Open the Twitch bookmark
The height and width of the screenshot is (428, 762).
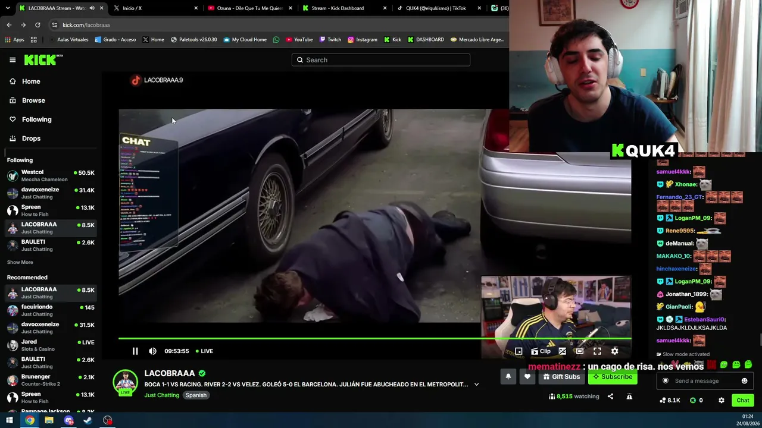point(330,40)
